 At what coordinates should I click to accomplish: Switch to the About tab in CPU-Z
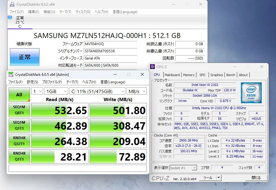pyautogui.click(x=243, y=75)
